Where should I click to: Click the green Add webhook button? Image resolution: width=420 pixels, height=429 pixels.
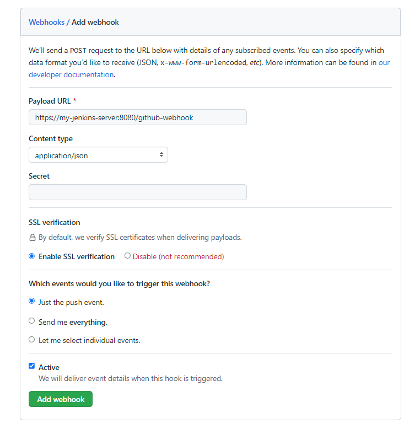(61, 399)
